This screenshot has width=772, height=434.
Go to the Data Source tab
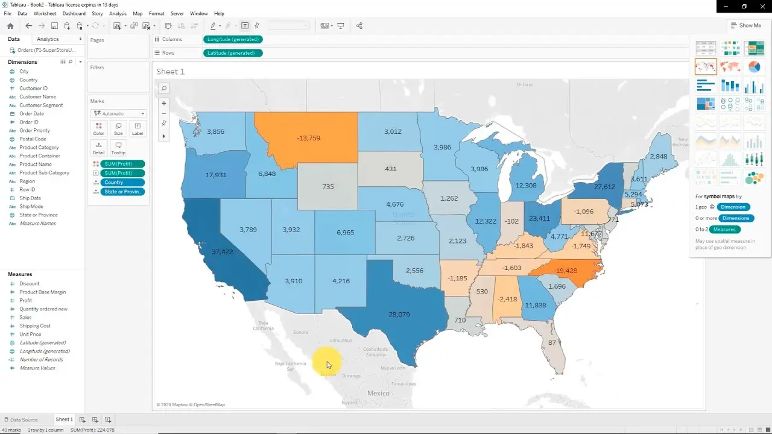21,420
